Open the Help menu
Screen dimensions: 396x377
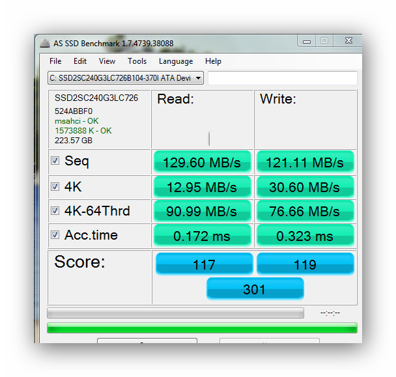pos(213,61)
